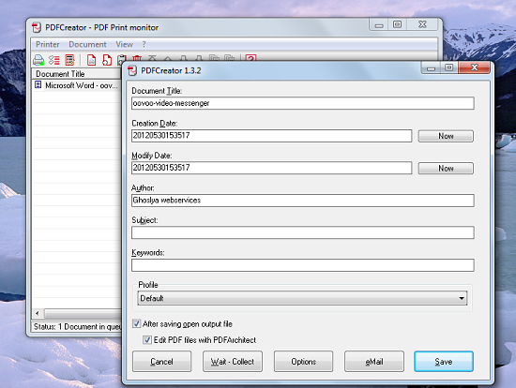Click the red help question mark icon
Viewport: 516px width, 388px height.
pyautogui.click(x=250, y=58)
